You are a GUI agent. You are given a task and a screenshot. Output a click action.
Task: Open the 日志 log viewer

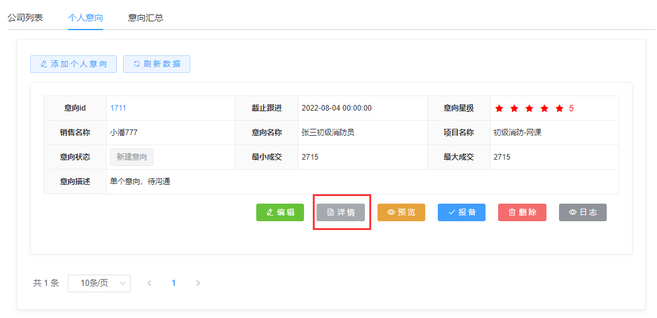pyautogui.click(x=582, y=212)
